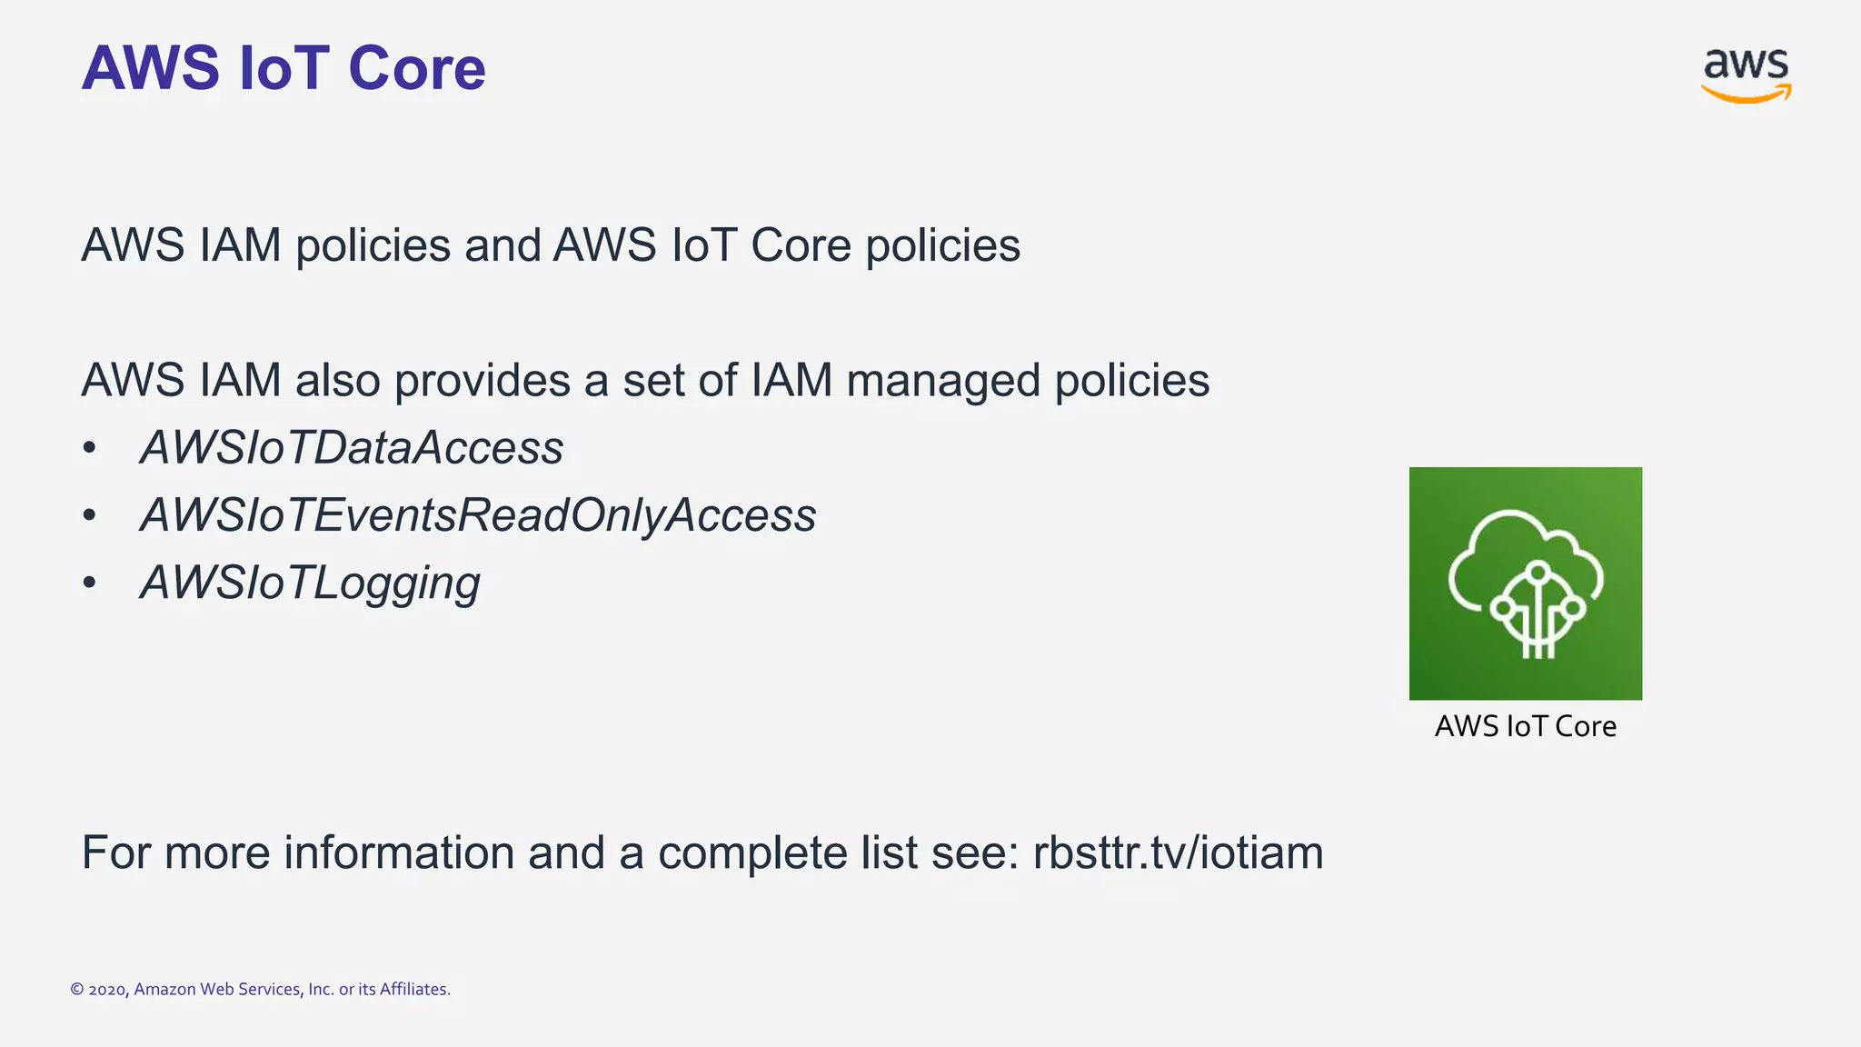Click the bullet dot before AWSIoTLogging

[x=89, y=583]
